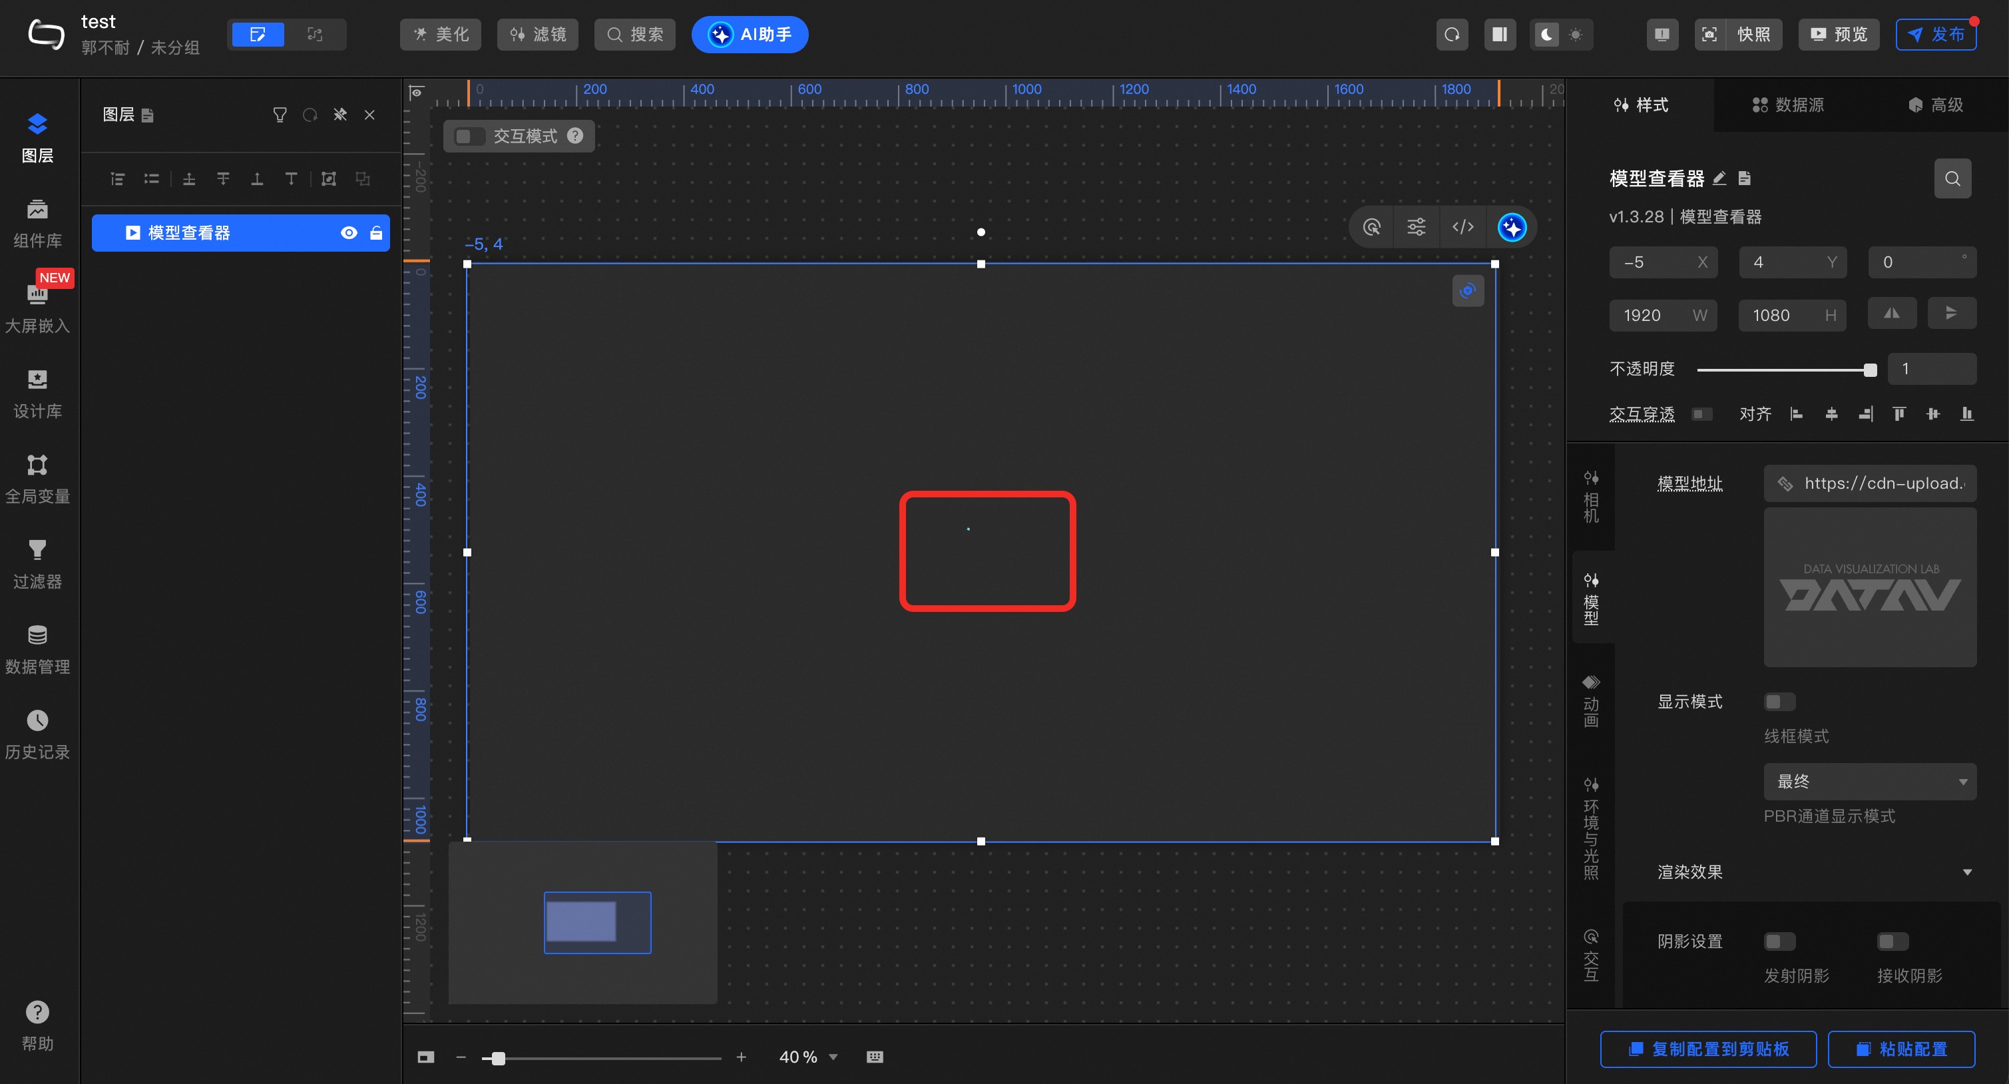Switch to the 数据源 tab
This screenshot has height=1084, width=2009.
pyautogui.click(x=1787, y=105)
